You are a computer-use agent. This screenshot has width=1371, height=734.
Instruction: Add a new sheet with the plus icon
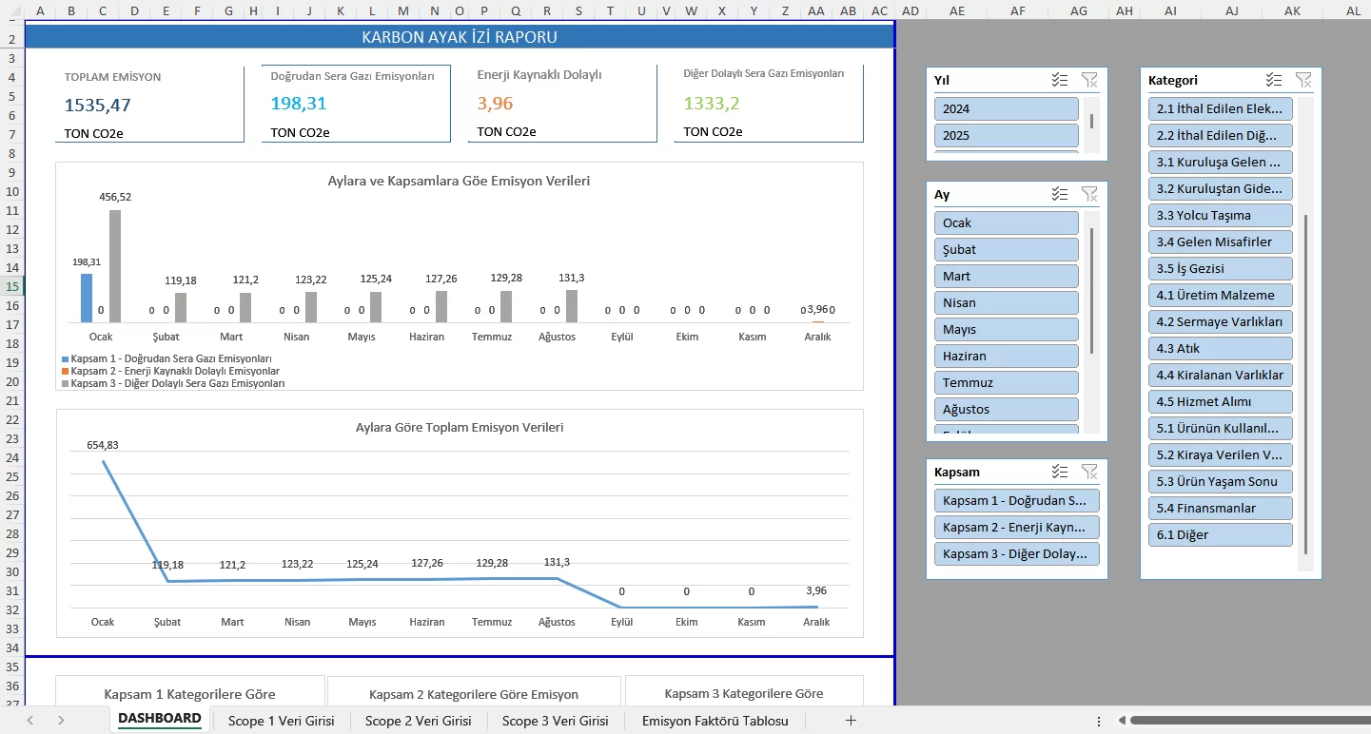(x=851, y=721)
